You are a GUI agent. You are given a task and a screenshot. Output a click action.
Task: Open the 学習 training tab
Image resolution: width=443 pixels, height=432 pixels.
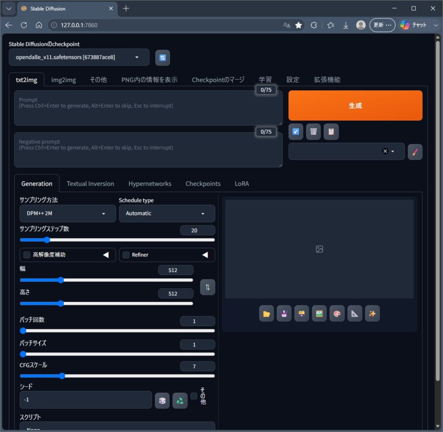point(265,80)
